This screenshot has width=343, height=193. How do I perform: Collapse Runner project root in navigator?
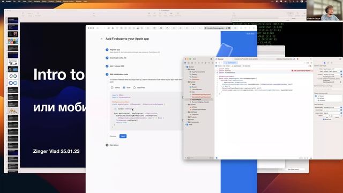(x=185, y=67)
